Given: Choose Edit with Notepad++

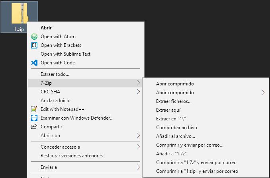Looking at the screenshot, I should 86,109.
